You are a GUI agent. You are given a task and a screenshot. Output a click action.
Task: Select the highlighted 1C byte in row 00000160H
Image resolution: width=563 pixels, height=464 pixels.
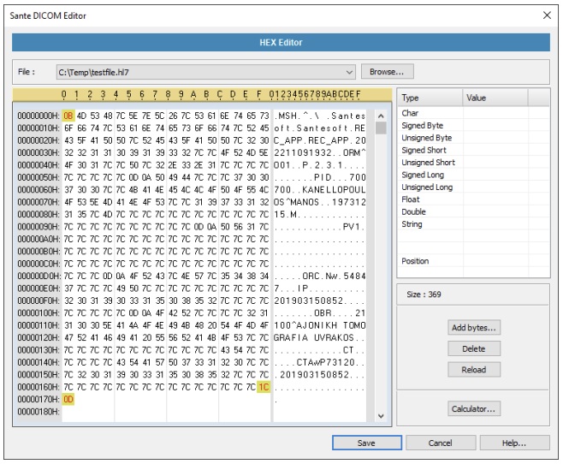tap(264, 387)
